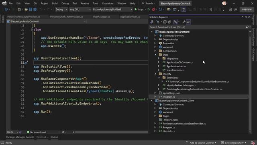Open the Debug configuration dropdown

click(61, 9)
